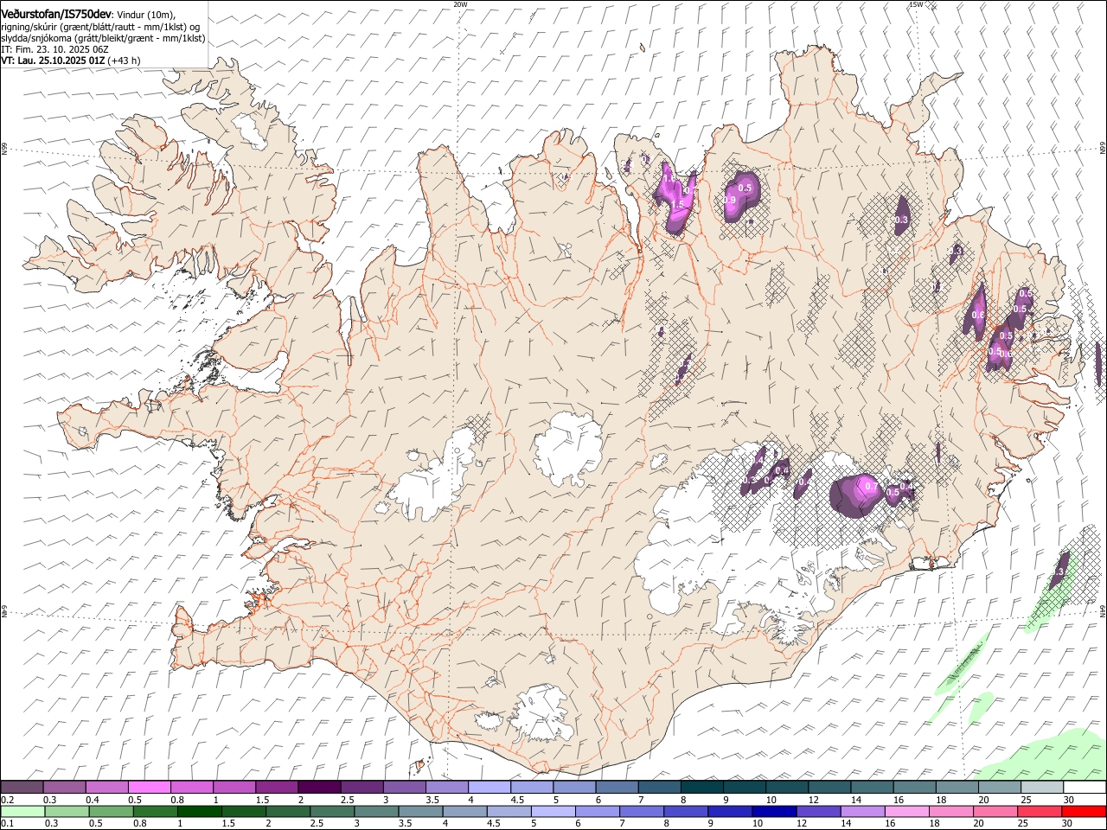Click the light lavender 4 swatch in upper legend

[x=489, y=788]
